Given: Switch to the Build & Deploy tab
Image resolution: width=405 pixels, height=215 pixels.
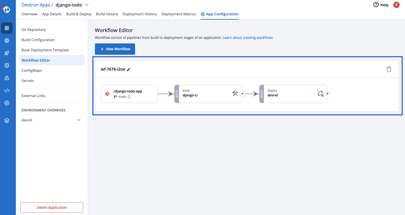Looking at the screenshot, I should point(79,14).
